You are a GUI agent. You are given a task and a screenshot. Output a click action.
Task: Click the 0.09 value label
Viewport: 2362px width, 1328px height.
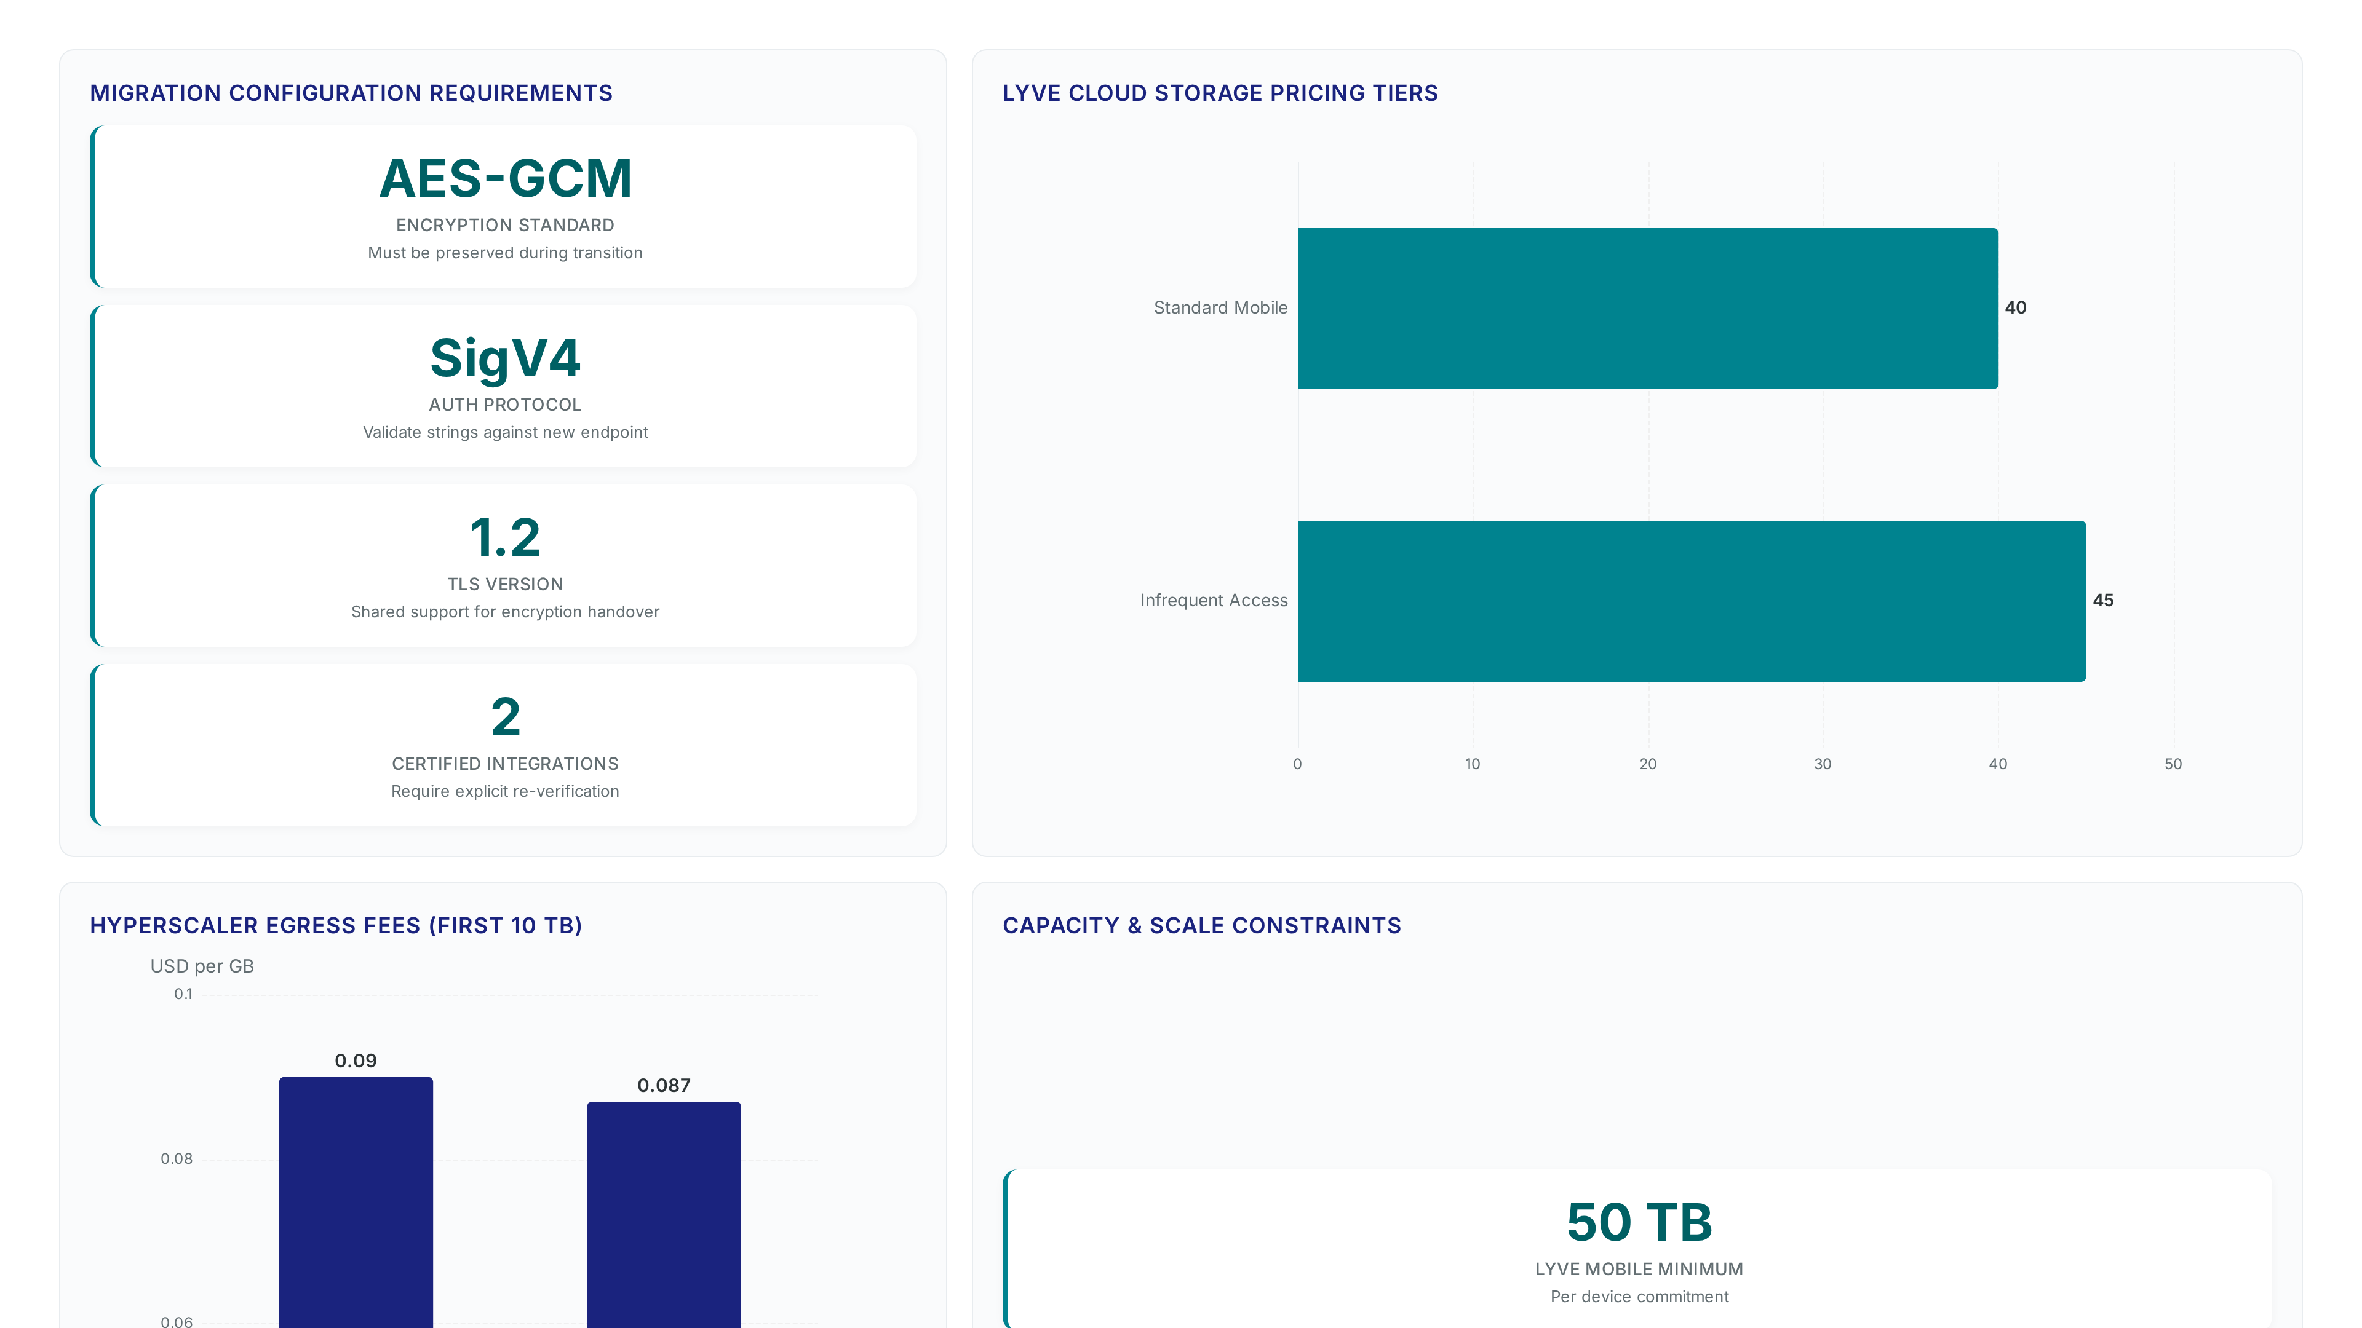pos(356,1061)
